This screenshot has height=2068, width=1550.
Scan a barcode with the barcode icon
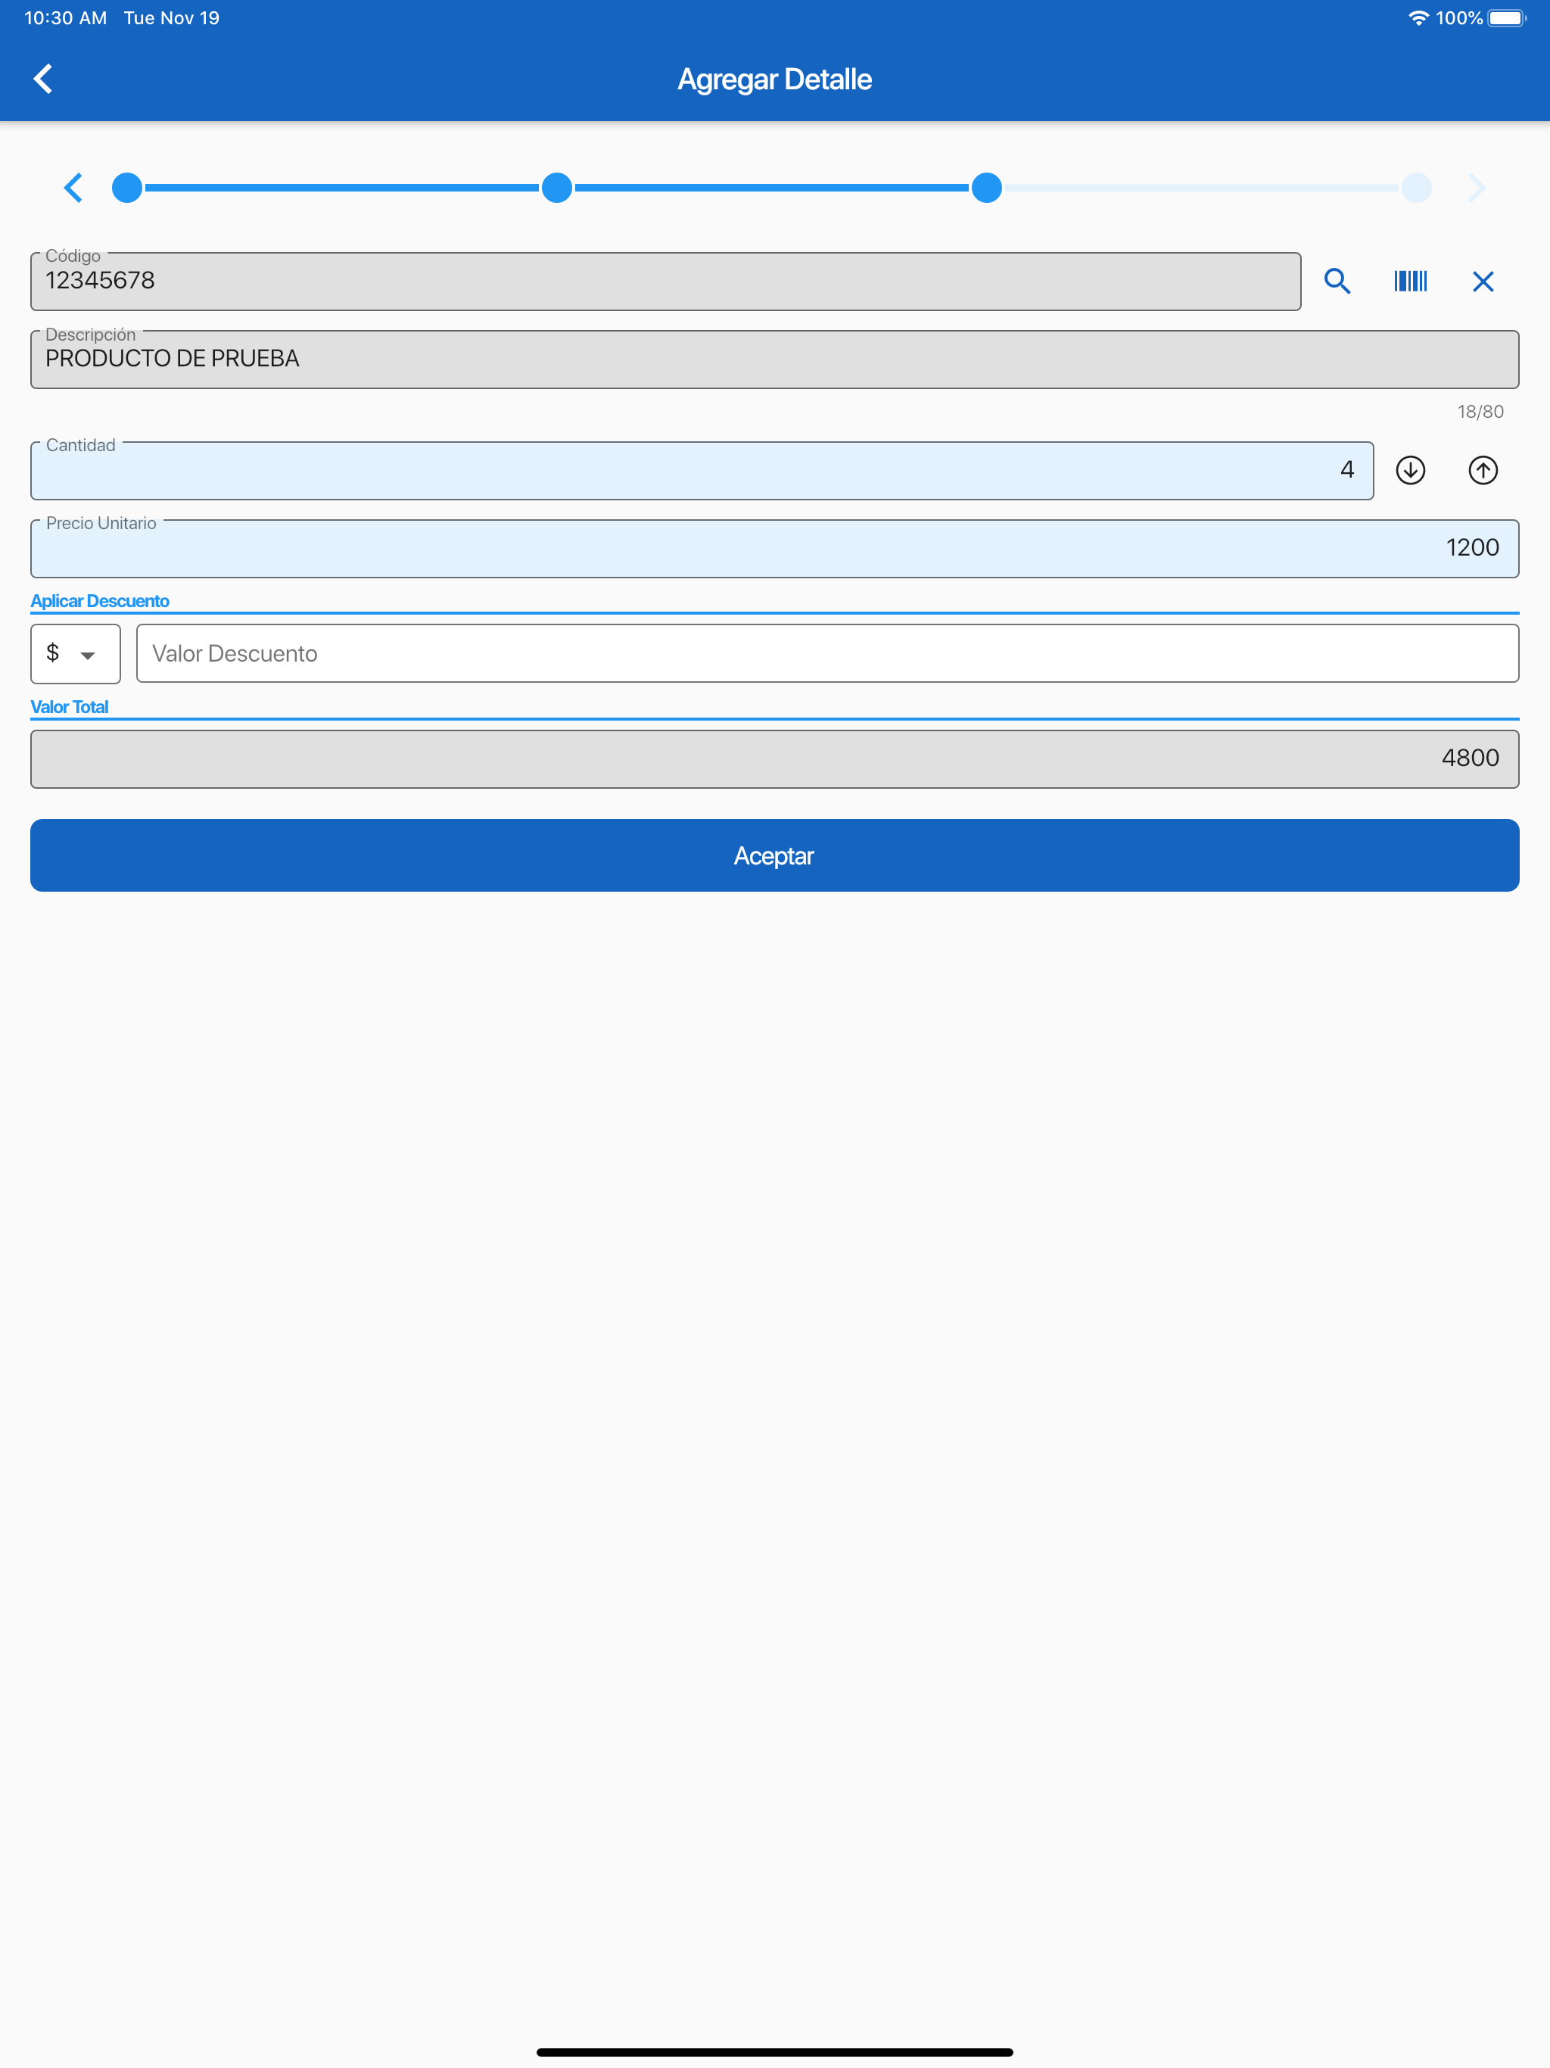pos(1410,282)
